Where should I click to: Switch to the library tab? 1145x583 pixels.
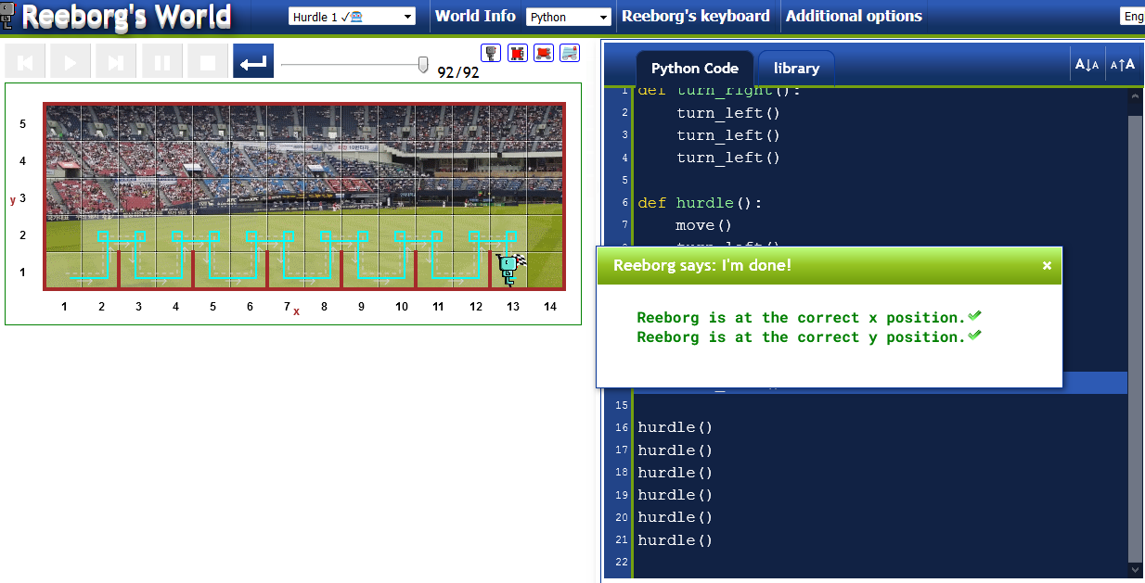pos(796,67)
